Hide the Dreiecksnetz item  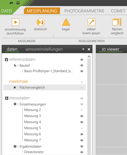point(82,152)
